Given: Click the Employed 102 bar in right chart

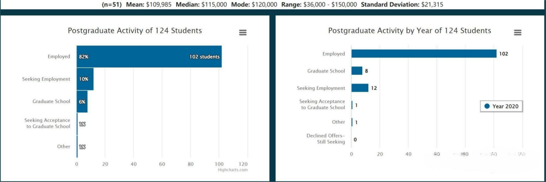Looking at the screenshot, I should [424, 54].
